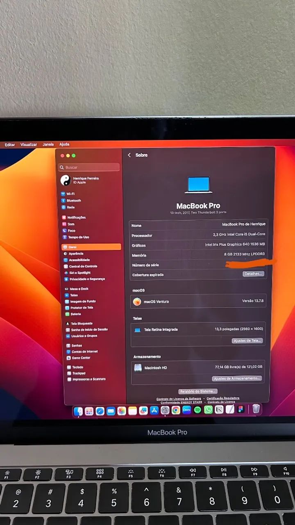Screen dimensions: 295x525
Task: Open the Editar menu
Action: (x=10, y=145)
